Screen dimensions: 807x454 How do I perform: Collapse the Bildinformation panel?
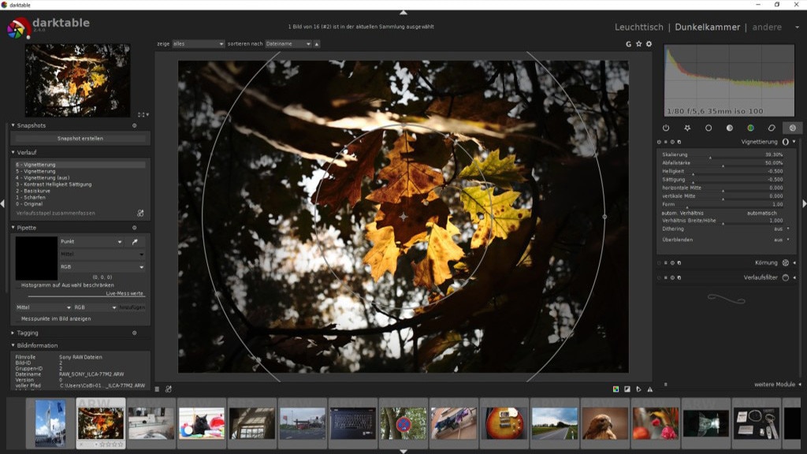[13, 345]
